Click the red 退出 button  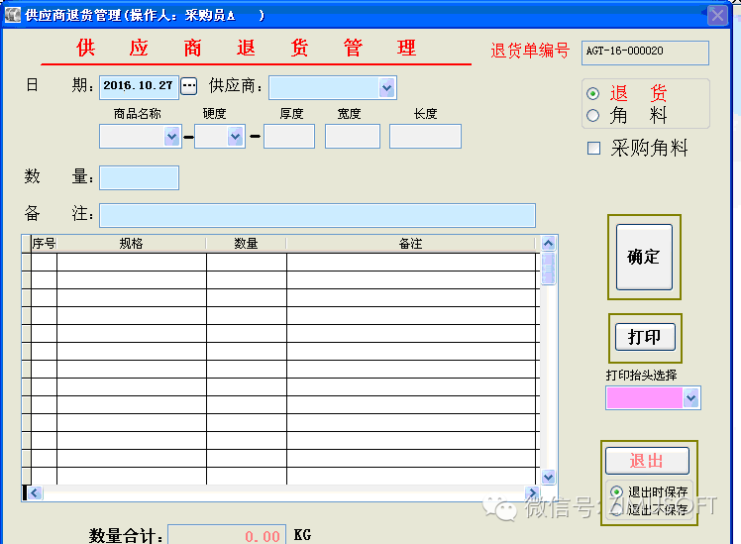coord(647,461)
